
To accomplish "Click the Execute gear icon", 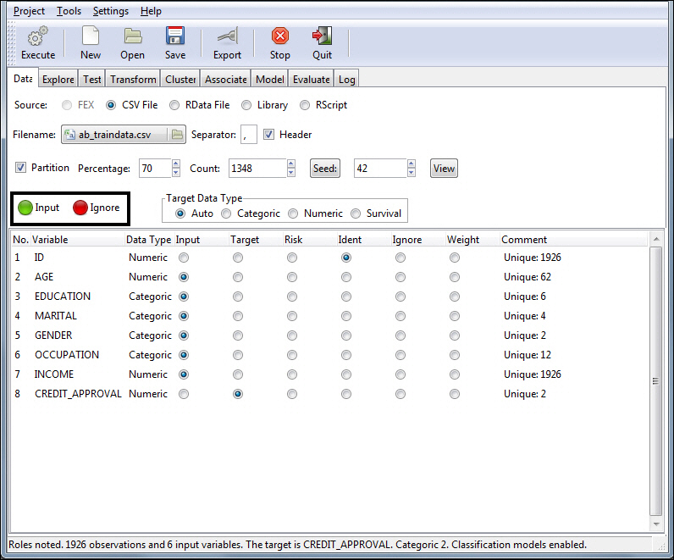I will 38,36.
